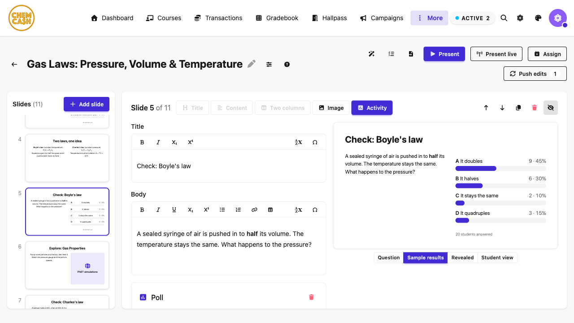574x323 pixels.
Task: Apply bold in Title toolbar
Action: (x=142, y=142)
